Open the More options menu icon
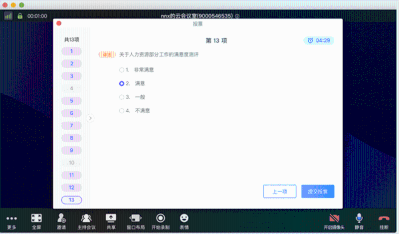Image resolution: width=399 pixels, height=234 pixels. pos(11,222)
